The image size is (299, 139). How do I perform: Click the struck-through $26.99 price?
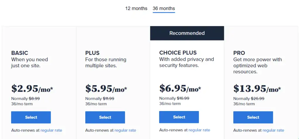pyautogui.click(x=258, y=99)
